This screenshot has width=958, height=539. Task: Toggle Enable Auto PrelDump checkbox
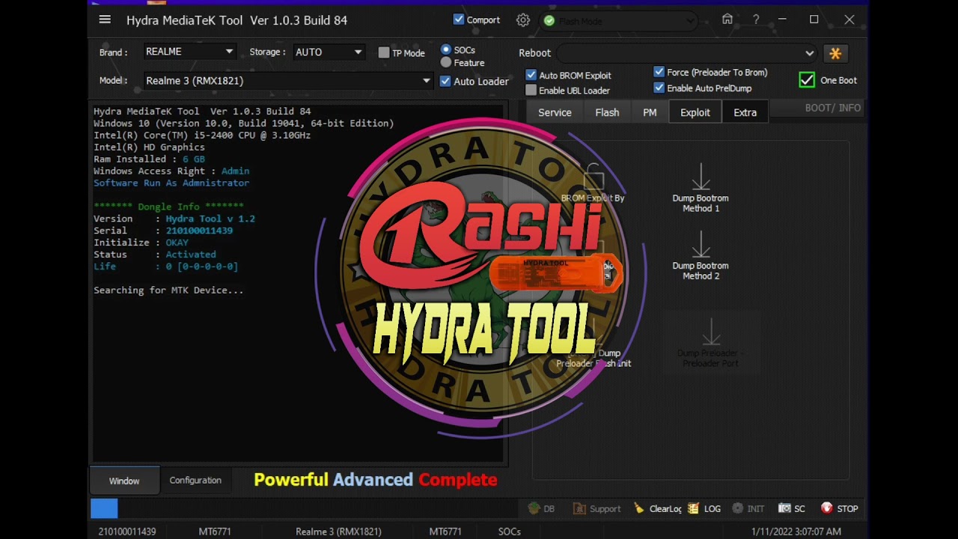tap(659, 88)
